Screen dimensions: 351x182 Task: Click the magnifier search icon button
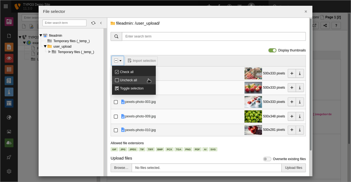(x=116, y=36)
